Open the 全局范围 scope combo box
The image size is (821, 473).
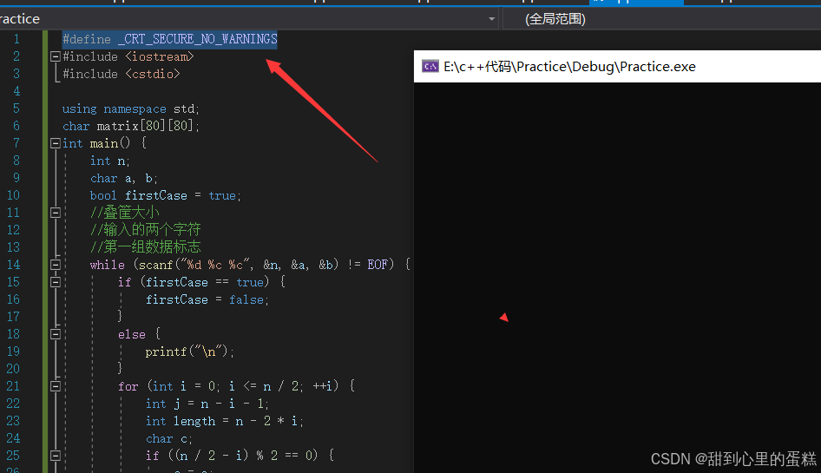click(662, 19)
